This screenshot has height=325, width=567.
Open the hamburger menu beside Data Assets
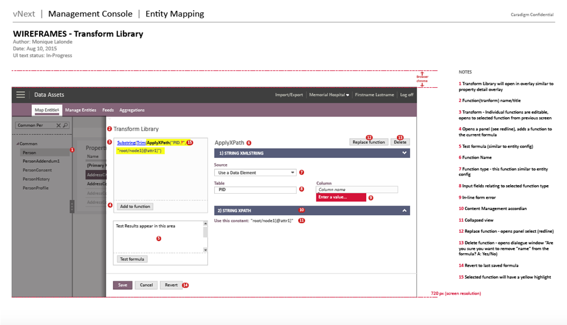(x=21, y=95)
